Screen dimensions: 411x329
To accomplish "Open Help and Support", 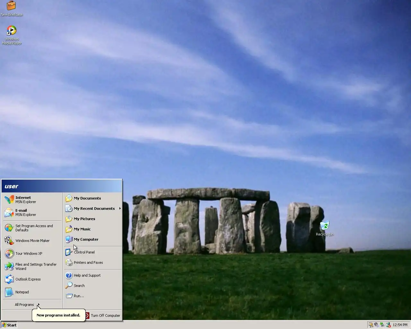I will (x=93, y=275).
